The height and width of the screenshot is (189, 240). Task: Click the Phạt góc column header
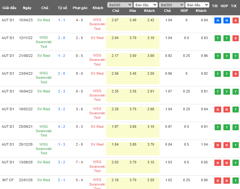[80, 8]
